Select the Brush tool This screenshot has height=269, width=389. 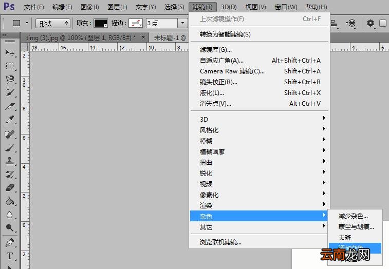(x=10, y=148)
